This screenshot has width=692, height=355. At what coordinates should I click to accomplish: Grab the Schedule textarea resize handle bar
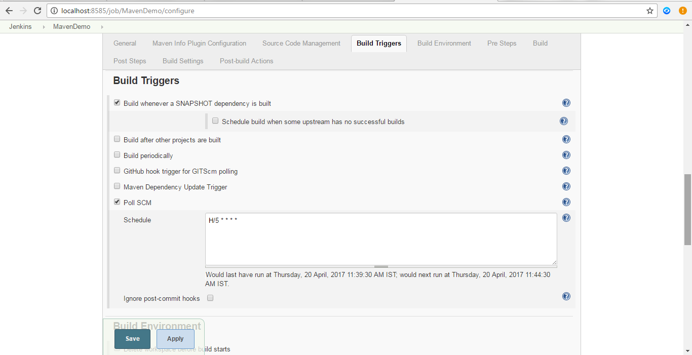(381, 266)
